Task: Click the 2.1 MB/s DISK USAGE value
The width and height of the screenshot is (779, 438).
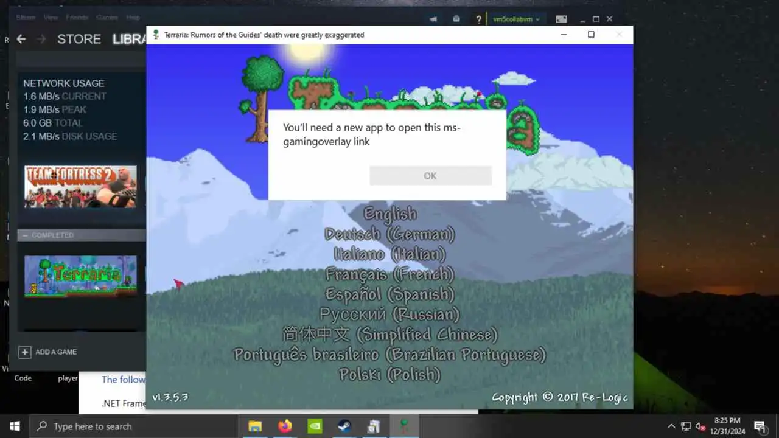Action: pos(70,136)
